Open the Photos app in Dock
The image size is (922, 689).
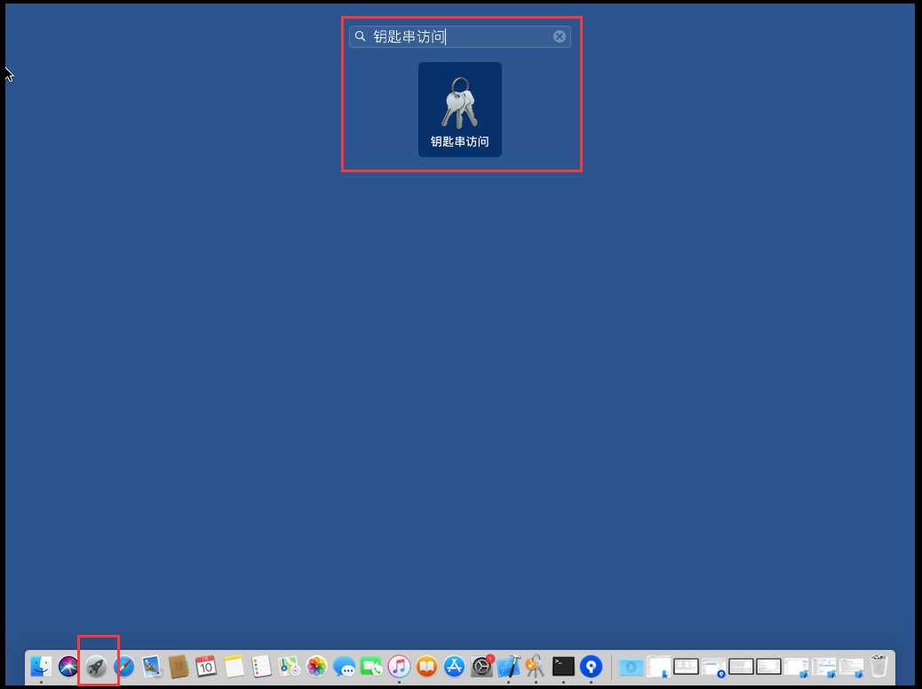(316, 667)
